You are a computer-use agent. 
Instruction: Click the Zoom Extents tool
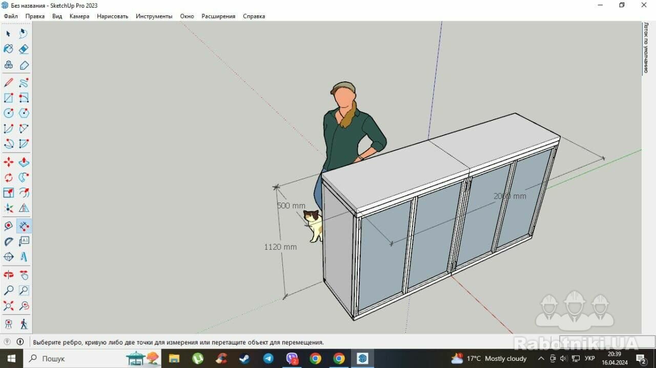pos(9,306)
